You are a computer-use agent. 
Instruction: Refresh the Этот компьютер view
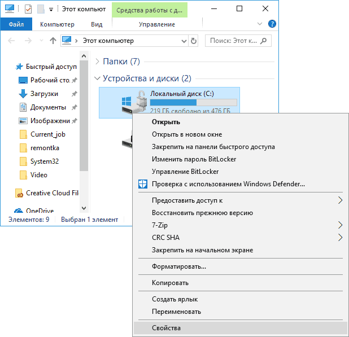tap(194, 41)
